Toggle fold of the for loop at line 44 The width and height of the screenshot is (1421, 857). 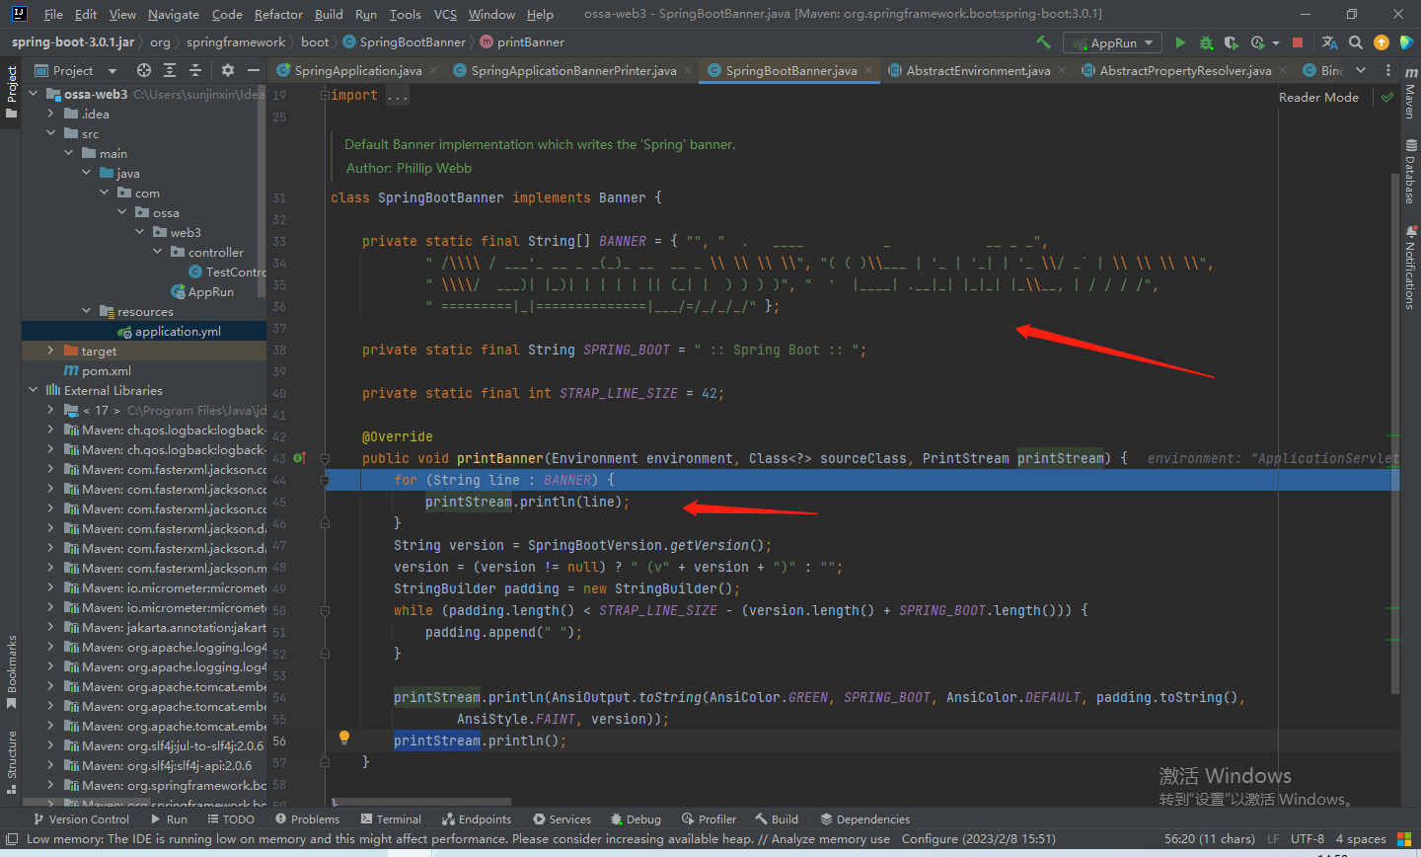325,480
